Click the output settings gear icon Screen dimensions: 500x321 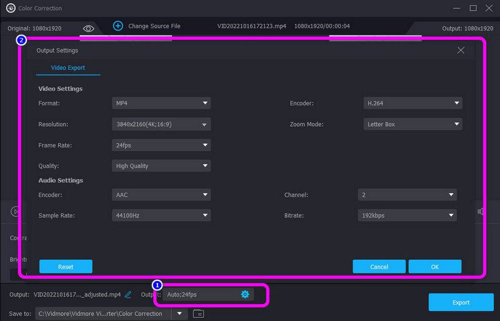[245, 294]
